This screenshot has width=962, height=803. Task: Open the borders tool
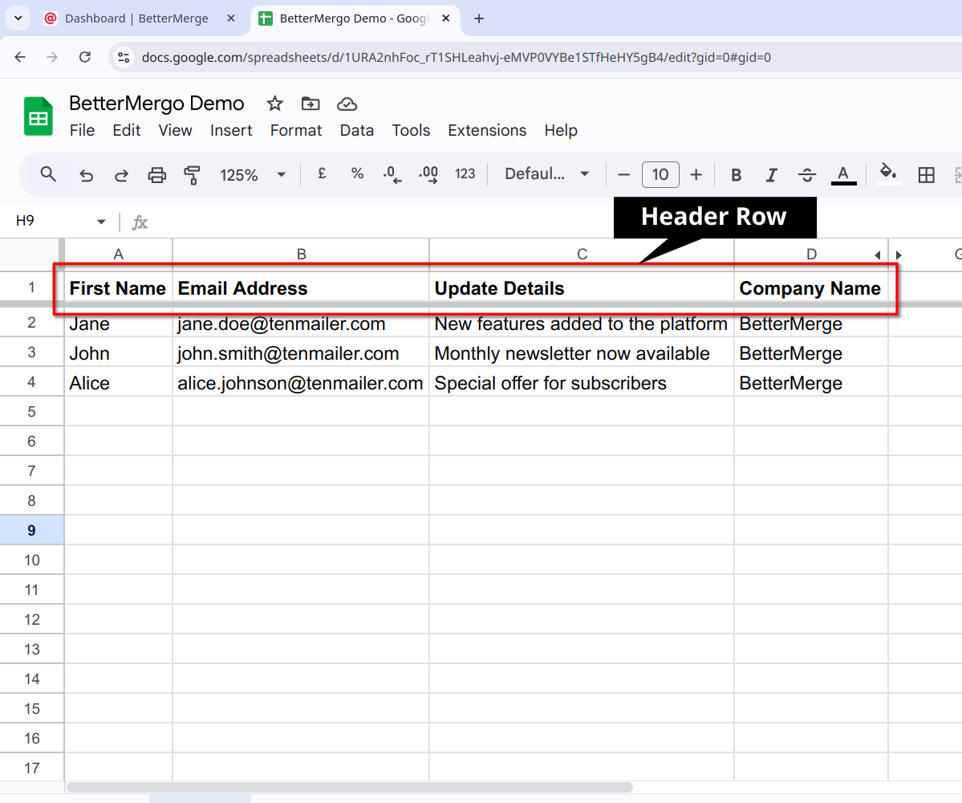[927, 175]
